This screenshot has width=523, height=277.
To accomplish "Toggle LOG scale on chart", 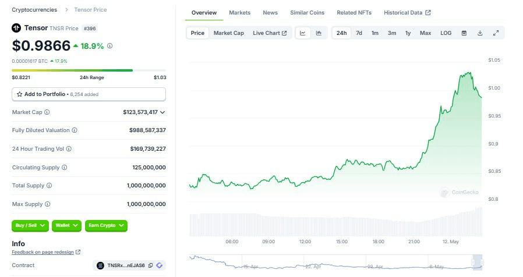I will pos(446,33).
